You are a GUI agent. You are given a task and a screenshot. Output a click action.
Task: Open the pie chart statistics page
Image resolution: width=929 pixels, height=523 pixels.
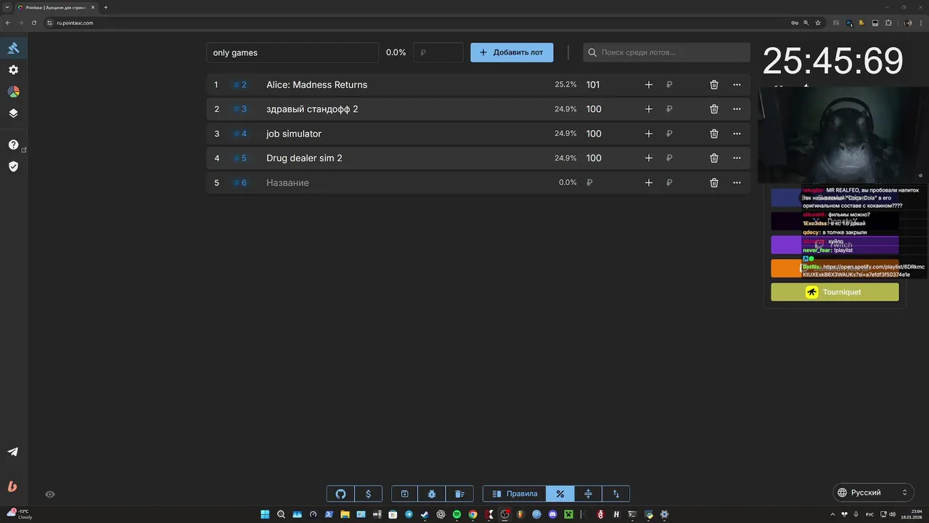click(13, 92)
